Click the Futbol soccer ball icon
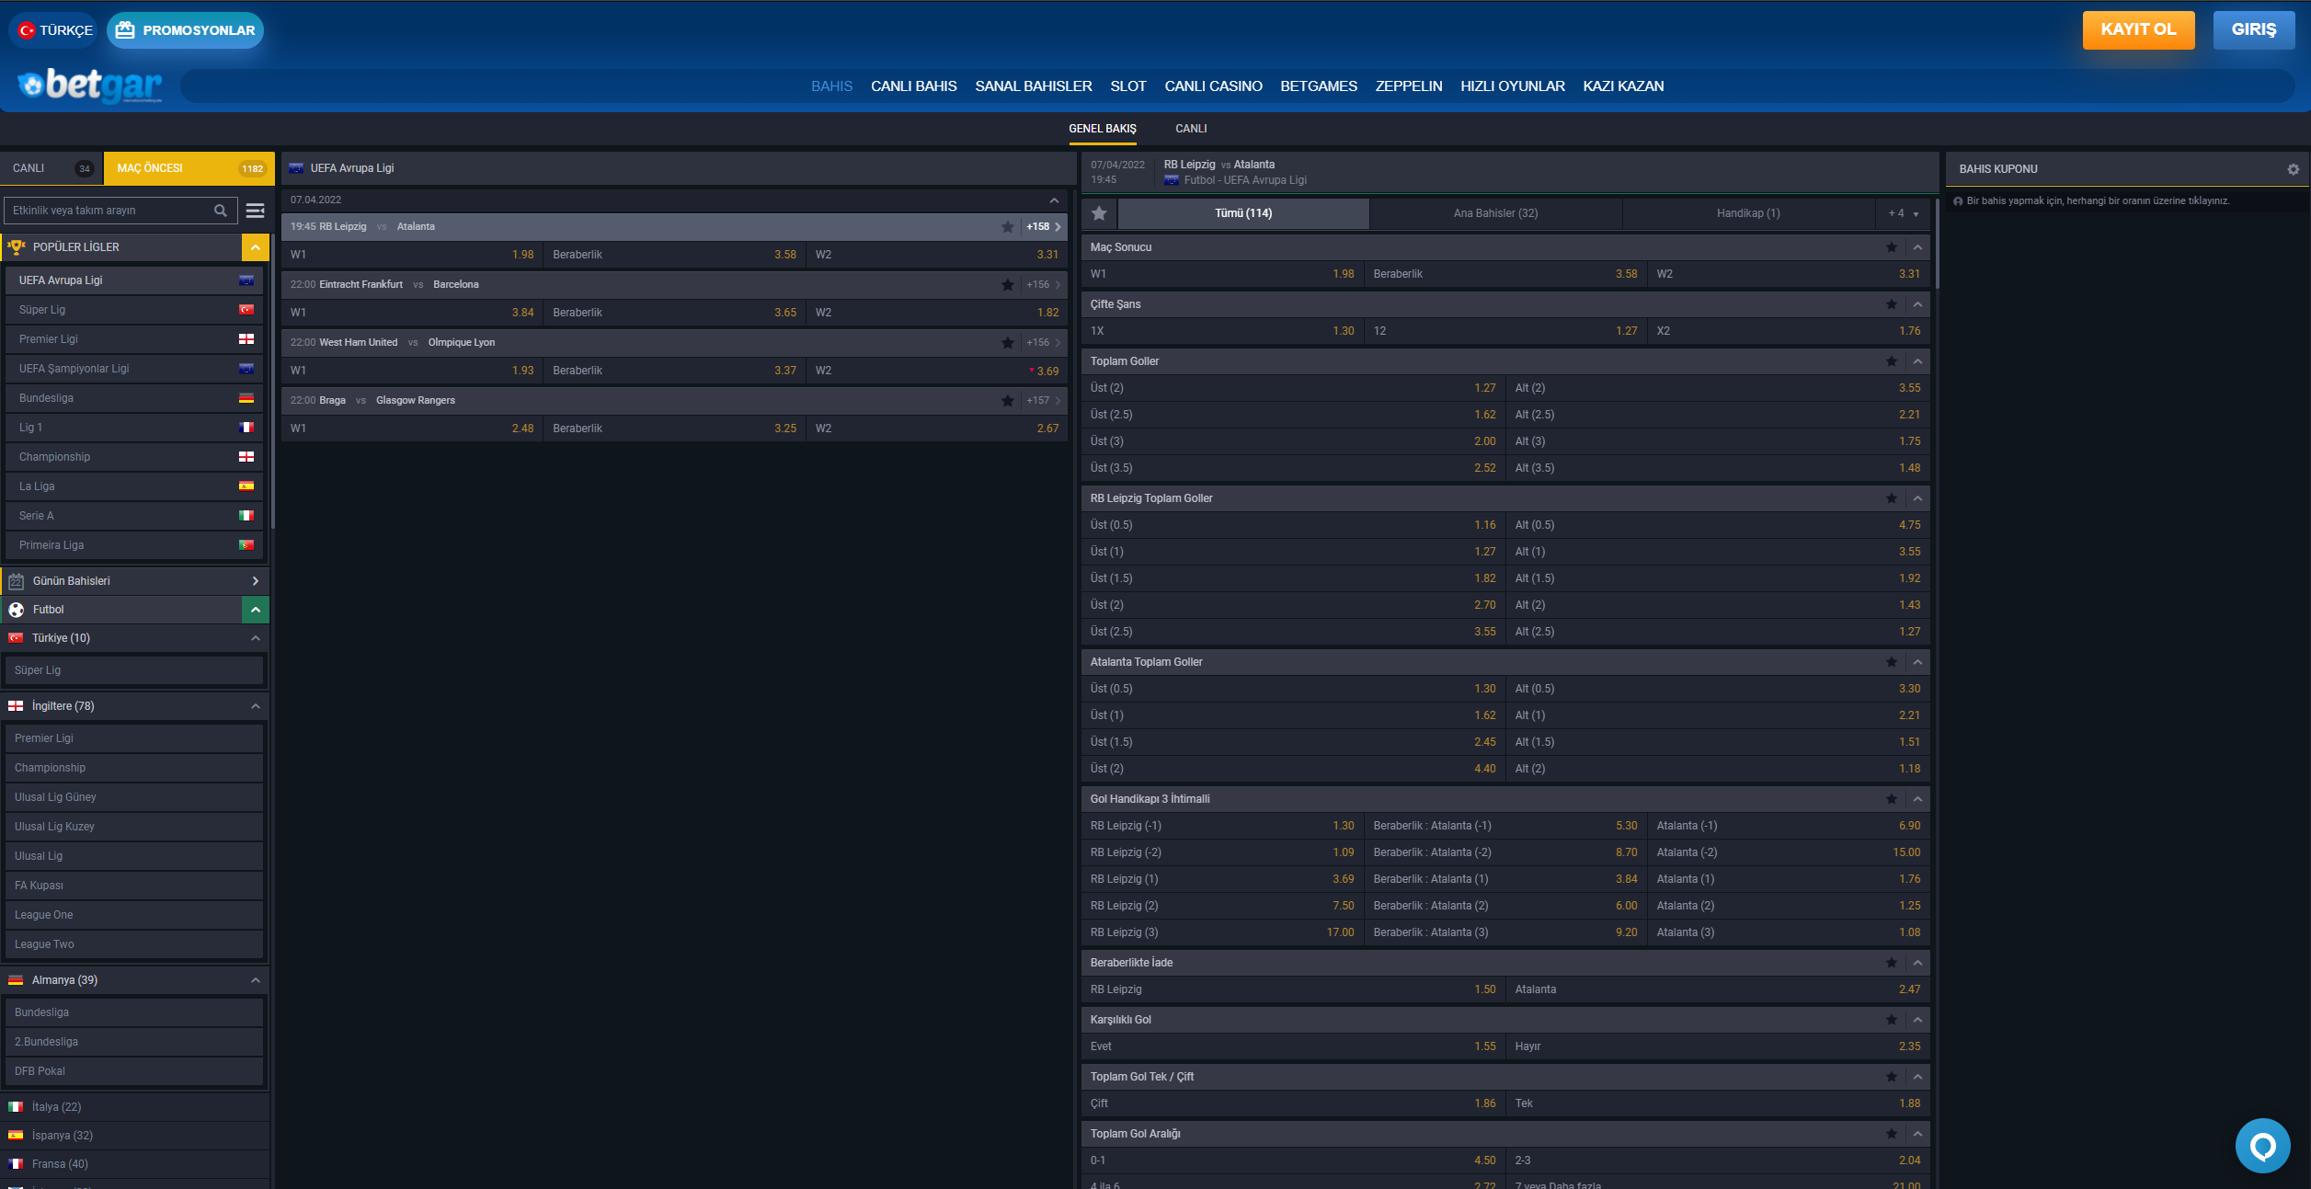The height and width of the screenshot is (1189, 2311). click(16, 610)
